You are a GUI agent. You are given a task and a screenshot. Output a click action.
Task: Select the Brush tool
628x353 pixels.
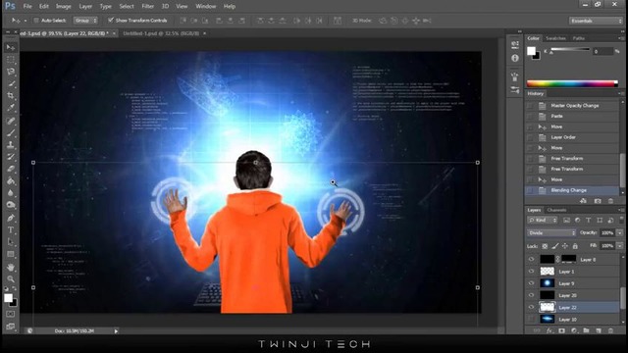click(11, 132)
